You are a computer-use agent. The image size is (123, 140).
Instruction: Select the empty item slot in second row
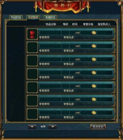(x=32, y=47)
